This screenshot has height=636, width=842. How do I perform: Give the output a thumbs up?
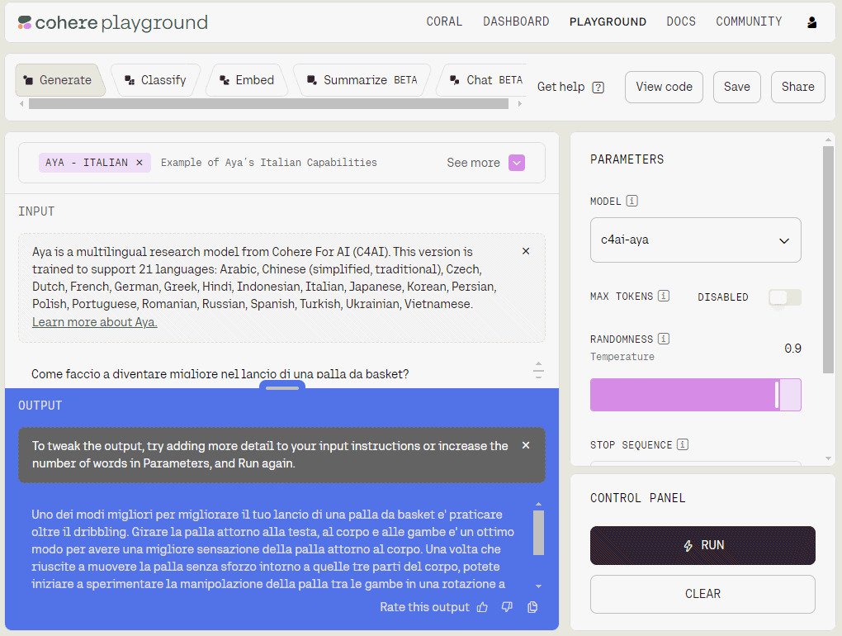482,607
